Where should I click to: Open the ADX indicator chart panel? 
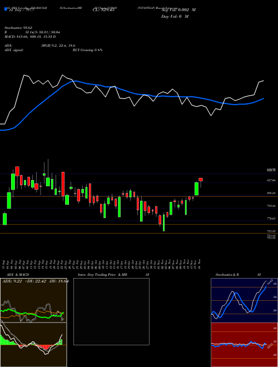pos(33,300)
